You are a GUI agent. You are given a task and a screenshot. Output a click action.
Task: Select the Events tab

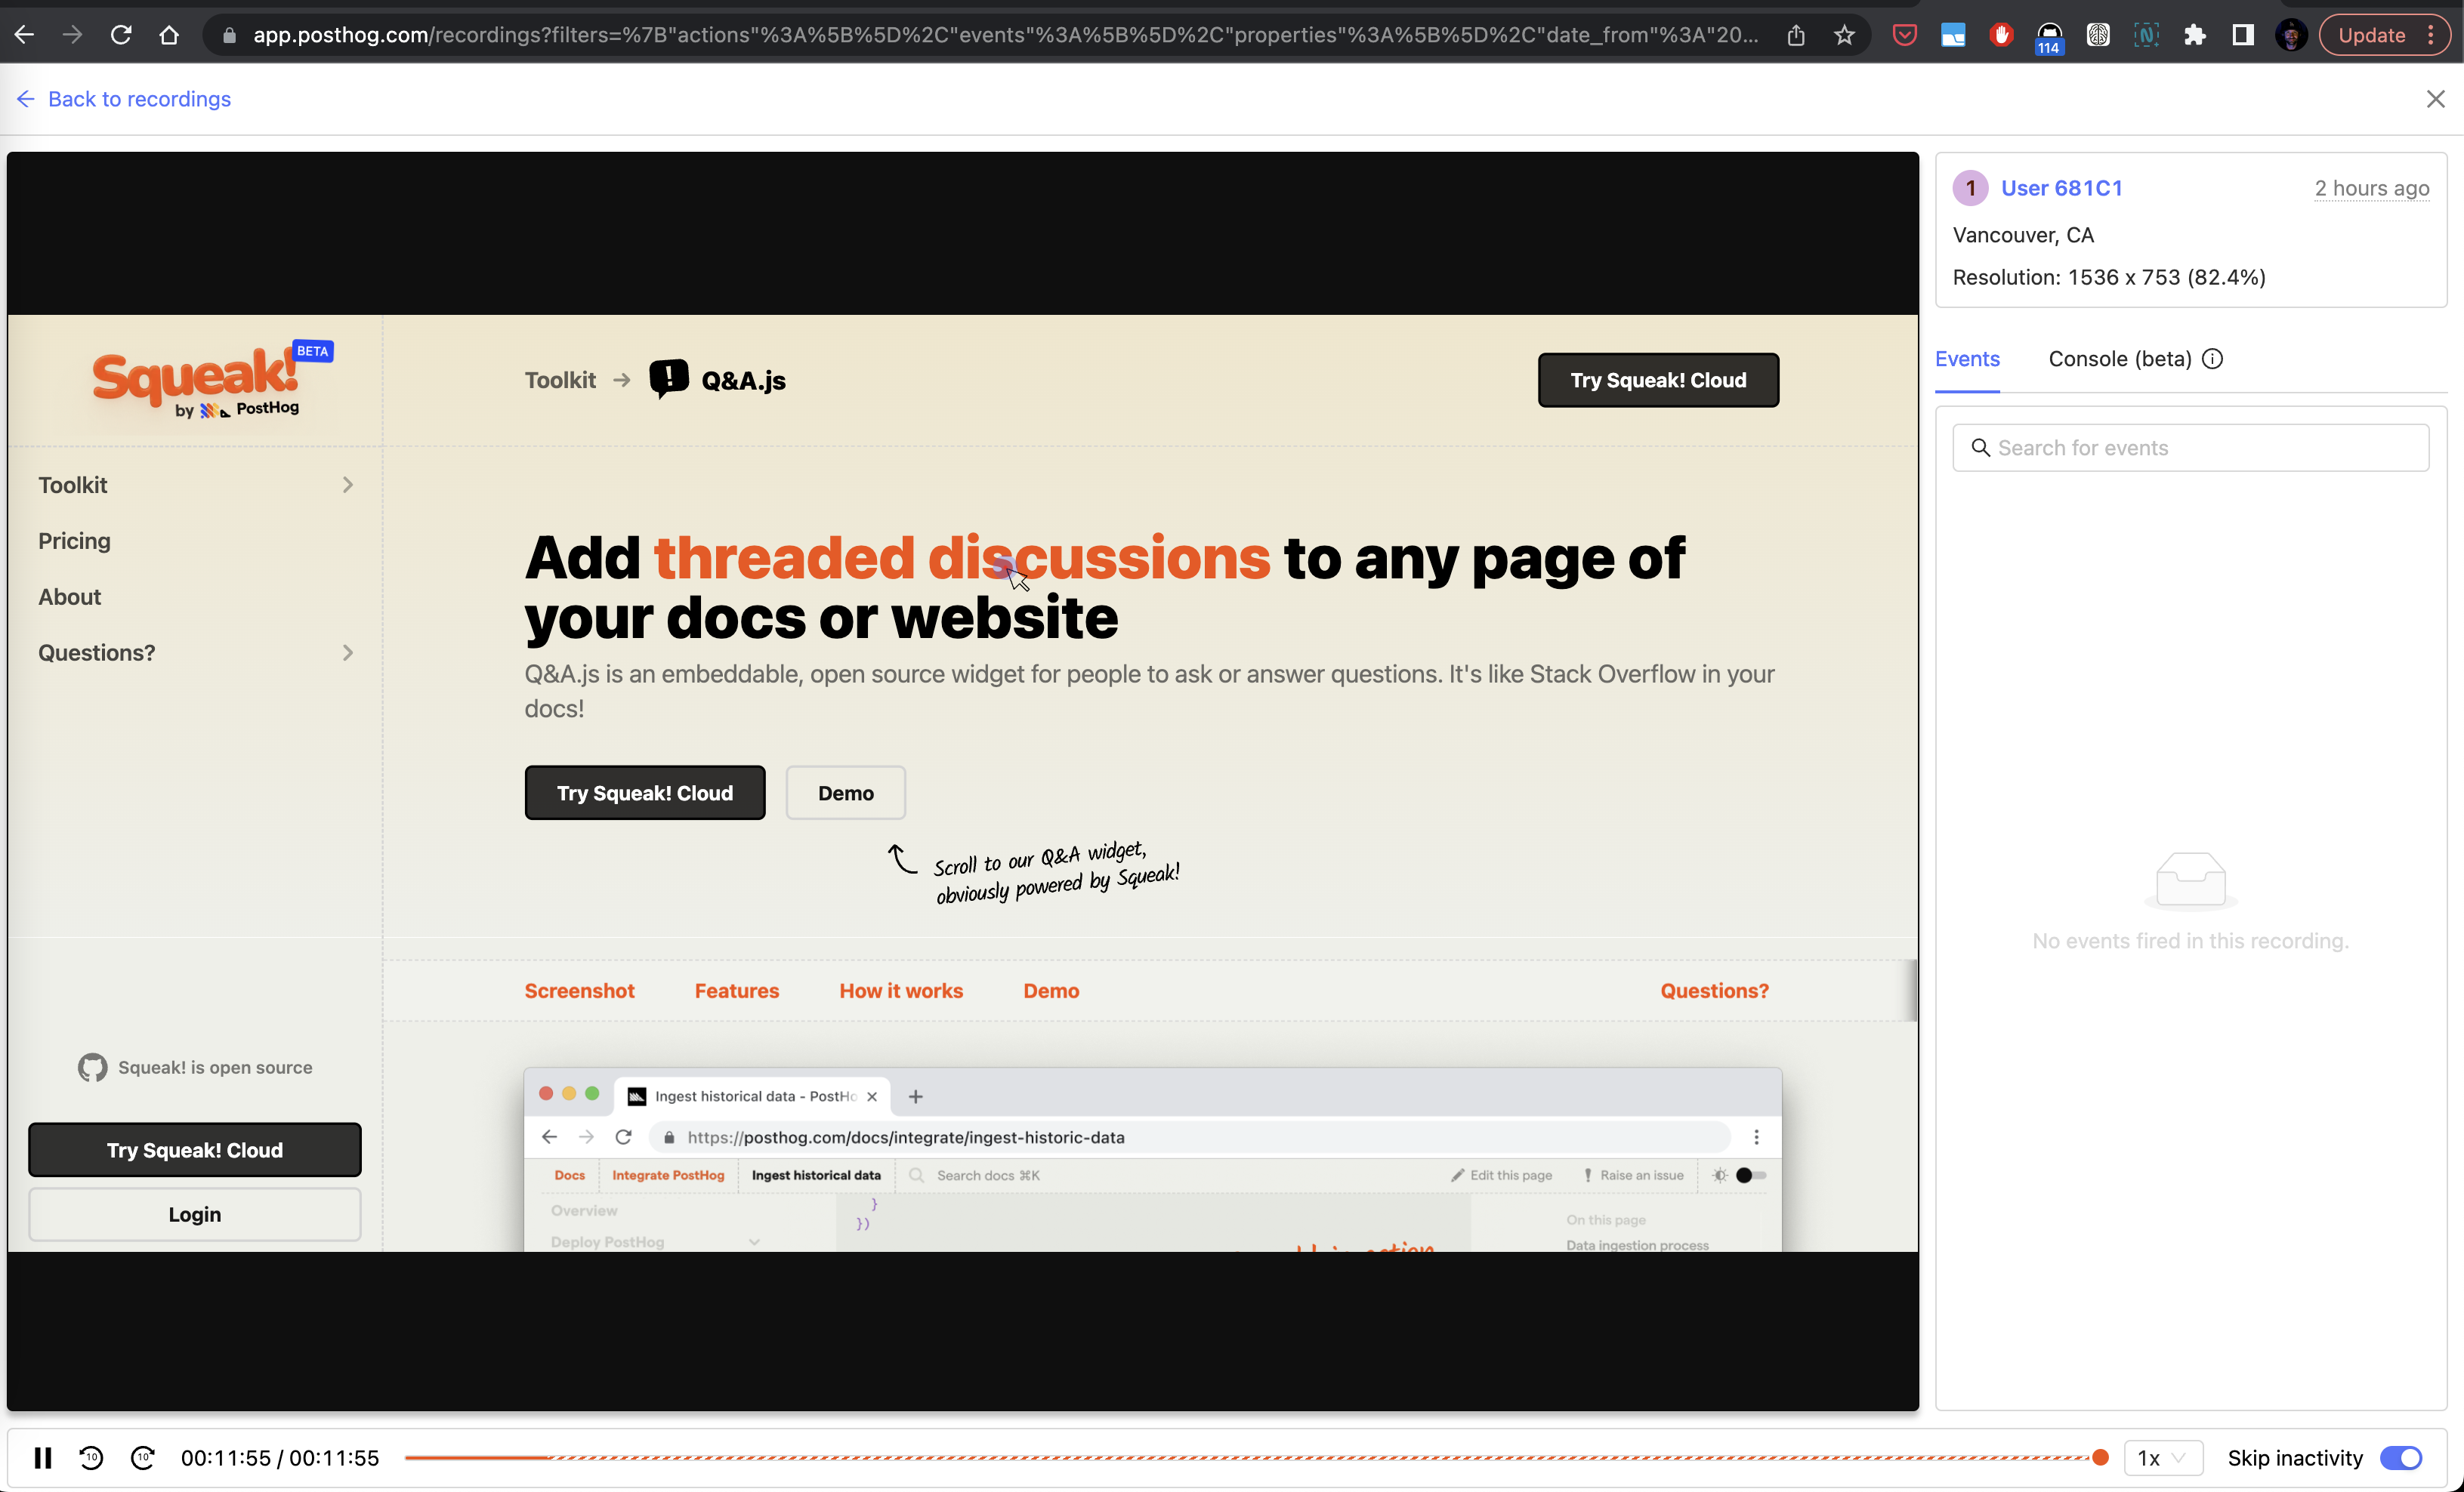[x=1966, y=359]
